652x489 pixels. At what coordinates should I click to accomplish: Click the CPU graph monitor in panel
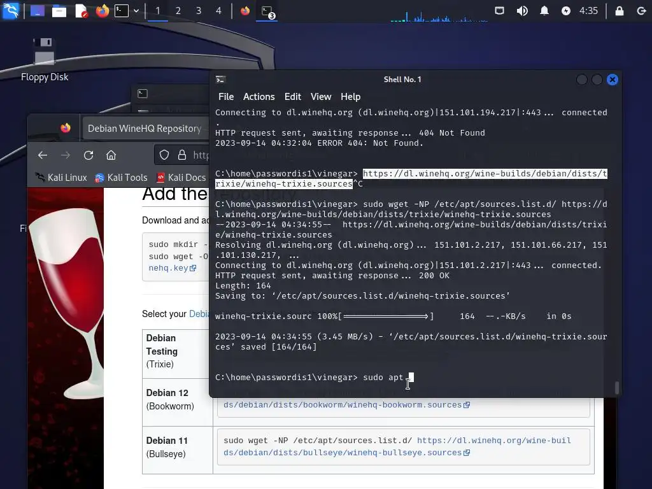point(439,15)
